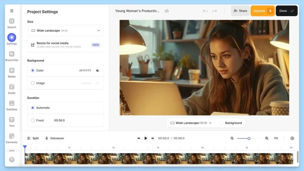
Task: Click the paint bucket color picker icon
Action: pos(98,71)
